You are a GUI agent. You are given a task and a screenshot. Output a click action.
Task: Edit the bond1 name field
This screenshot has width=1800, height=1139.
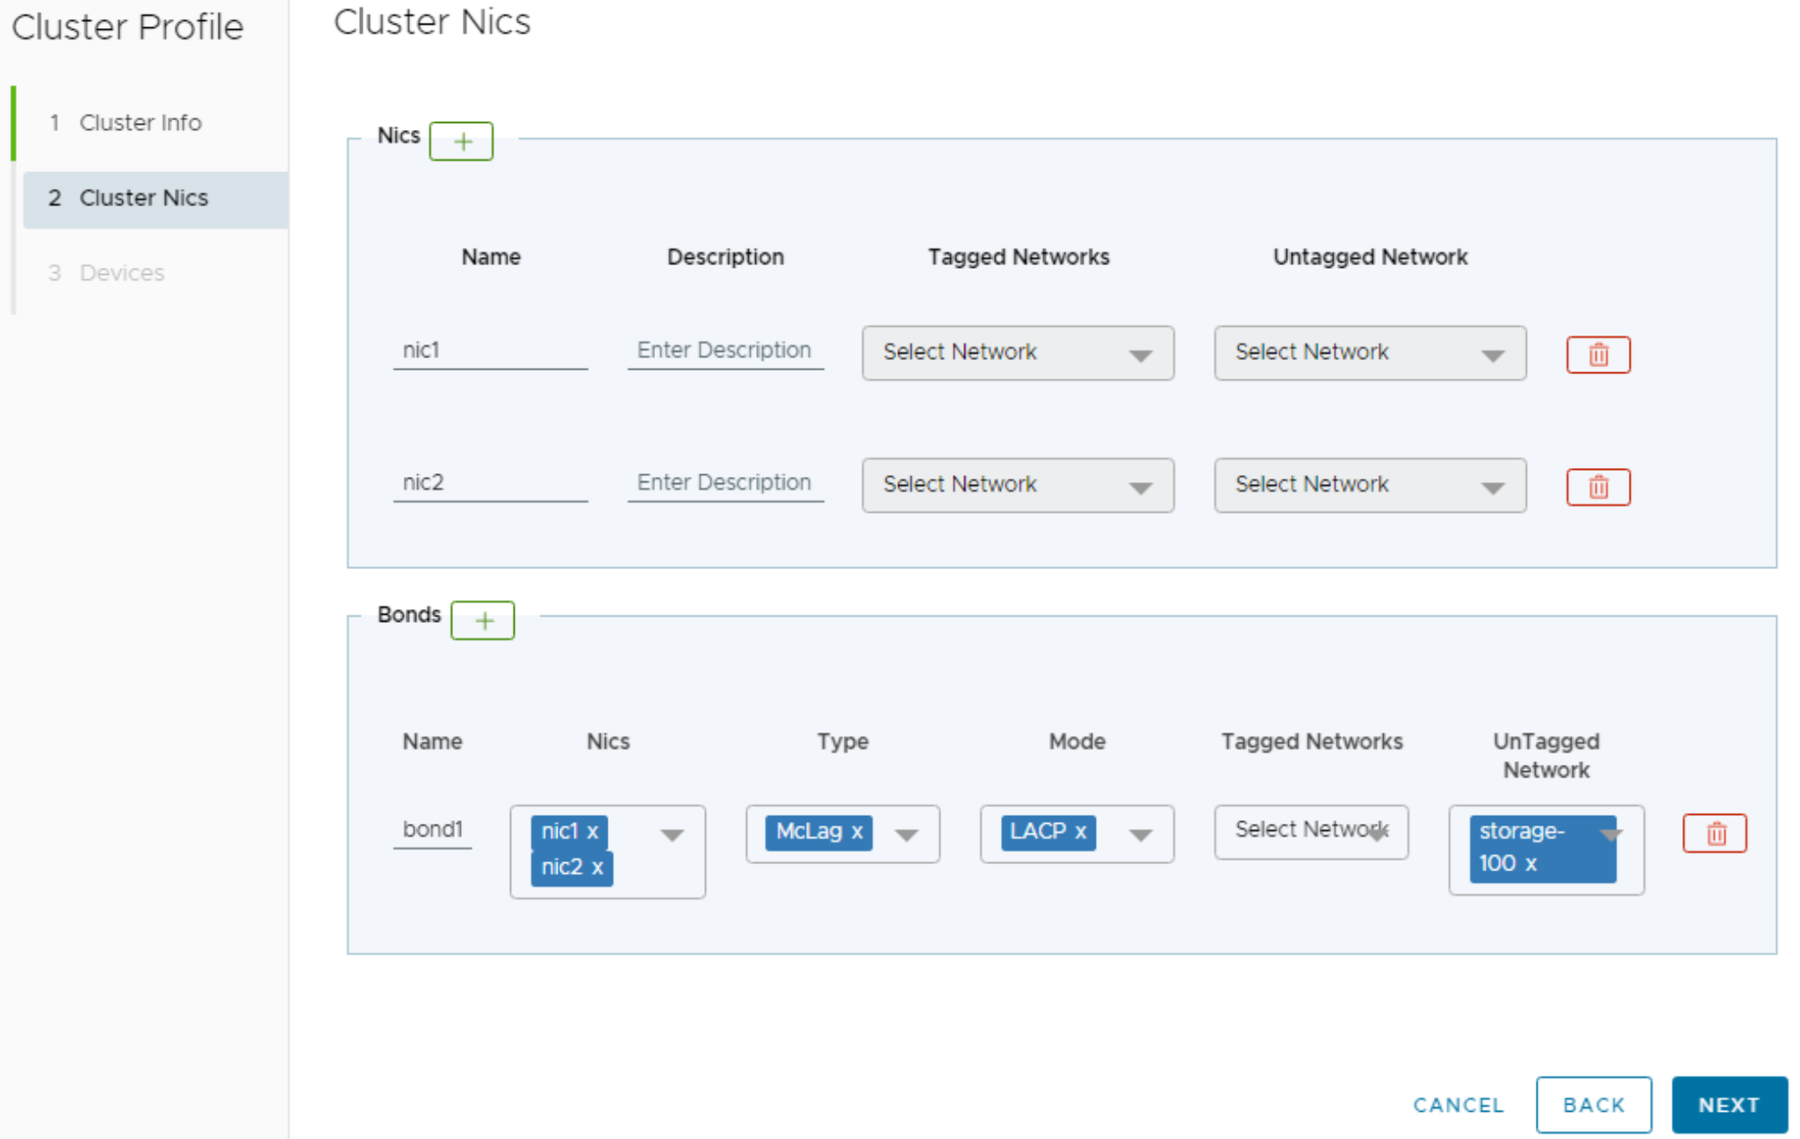click(432, 830)
